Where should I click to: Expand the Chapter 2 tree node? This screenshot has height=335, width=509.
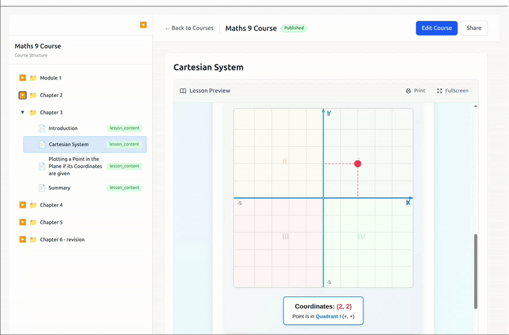[x=22, y=95]
